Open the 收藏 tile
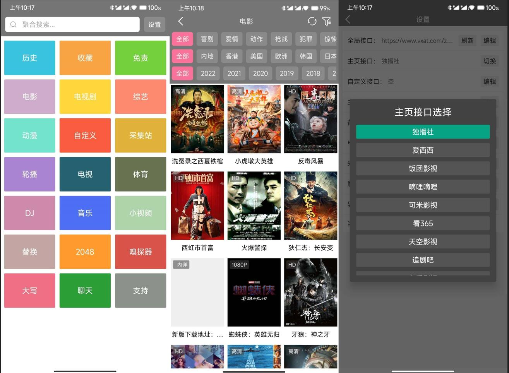509x373 pixels. 85,58
